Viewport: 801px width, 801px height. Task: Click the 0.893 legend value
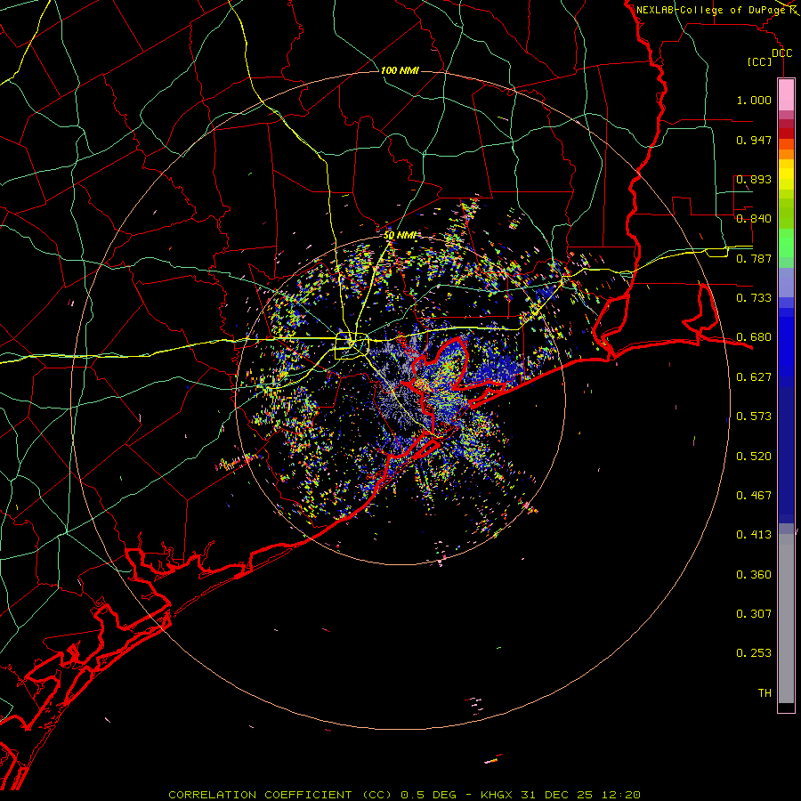pyautogui.click(x=754, y=179)
